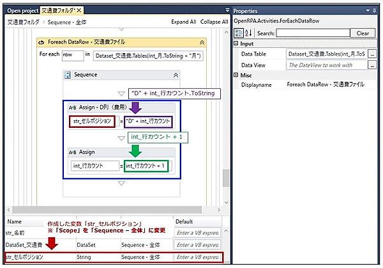The image size is (383, 268).
Task: Select the DataSet_交通費 variable name
Action: click(x=24, y=245)
